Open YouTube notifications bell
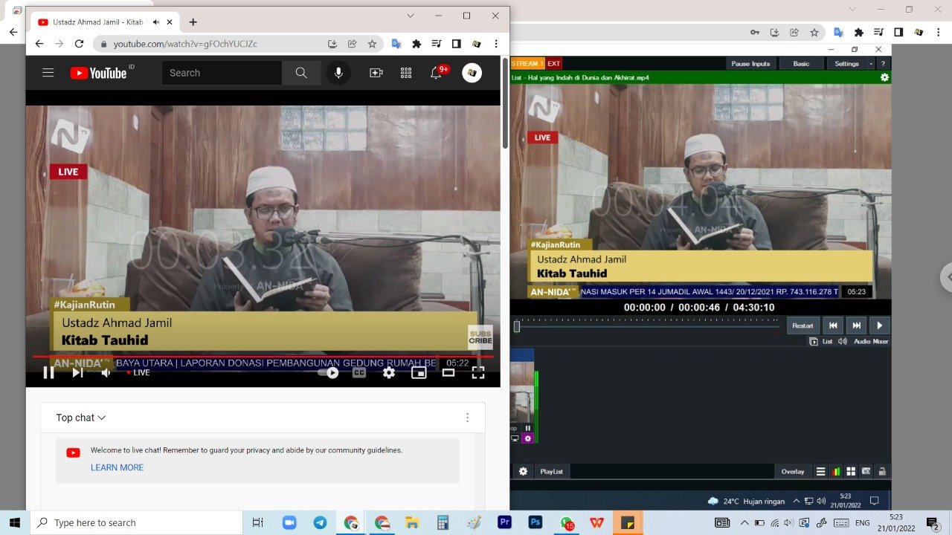Viewport: 952px width, 535px height. (436, 73)
